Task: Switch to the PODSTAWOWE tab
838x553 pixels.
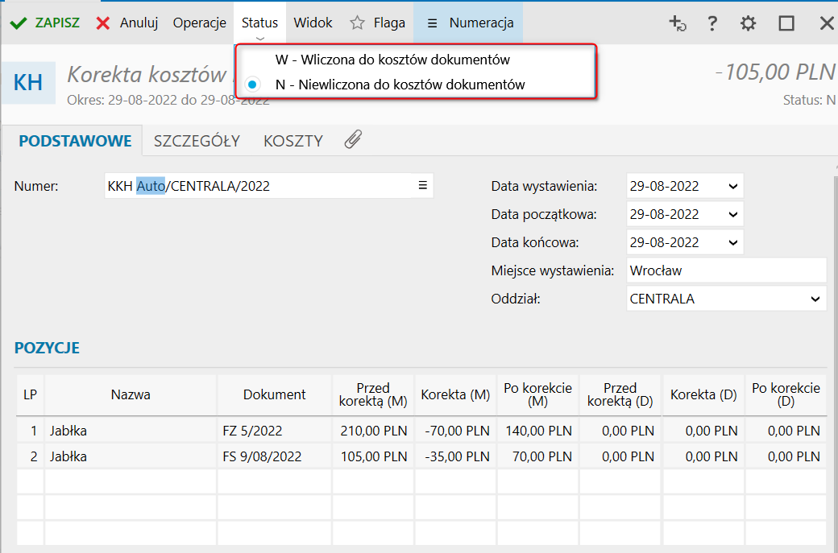Action: tap(75, 141)
